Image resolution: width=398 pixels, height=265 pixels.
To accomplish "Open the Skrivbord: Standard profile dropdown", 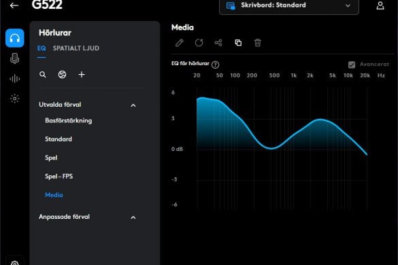I will pos(289,6).
